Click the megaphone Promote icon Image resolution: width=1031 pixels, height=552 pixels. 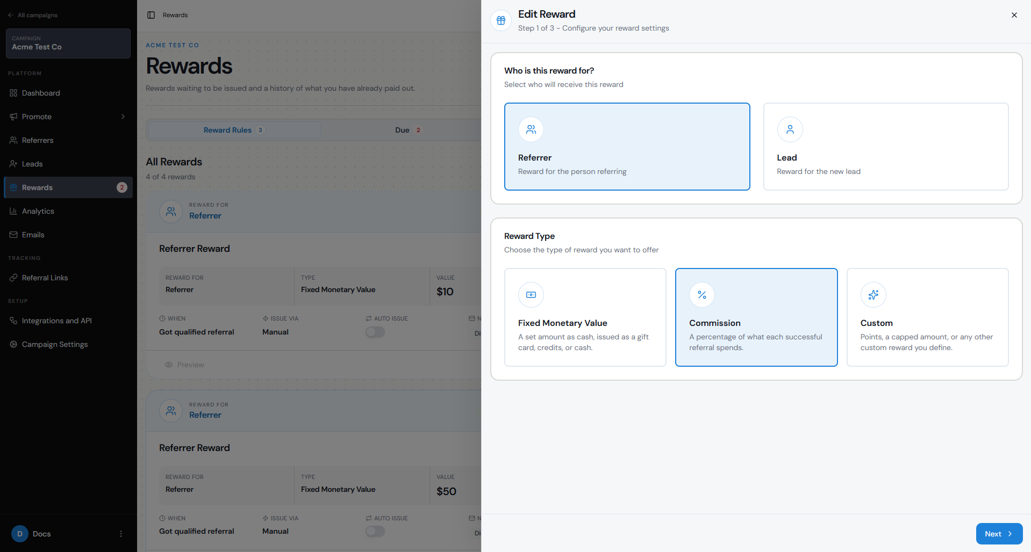coord(13,117)
